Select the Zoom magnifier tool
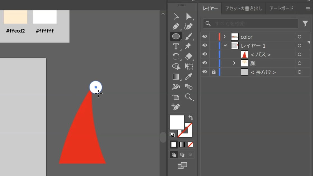313x176 pixels. (x=189, y=97)
